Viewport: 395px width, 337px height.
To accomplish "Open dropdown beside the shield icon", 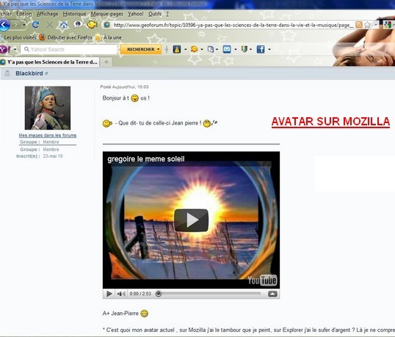I will click(250, 49).
